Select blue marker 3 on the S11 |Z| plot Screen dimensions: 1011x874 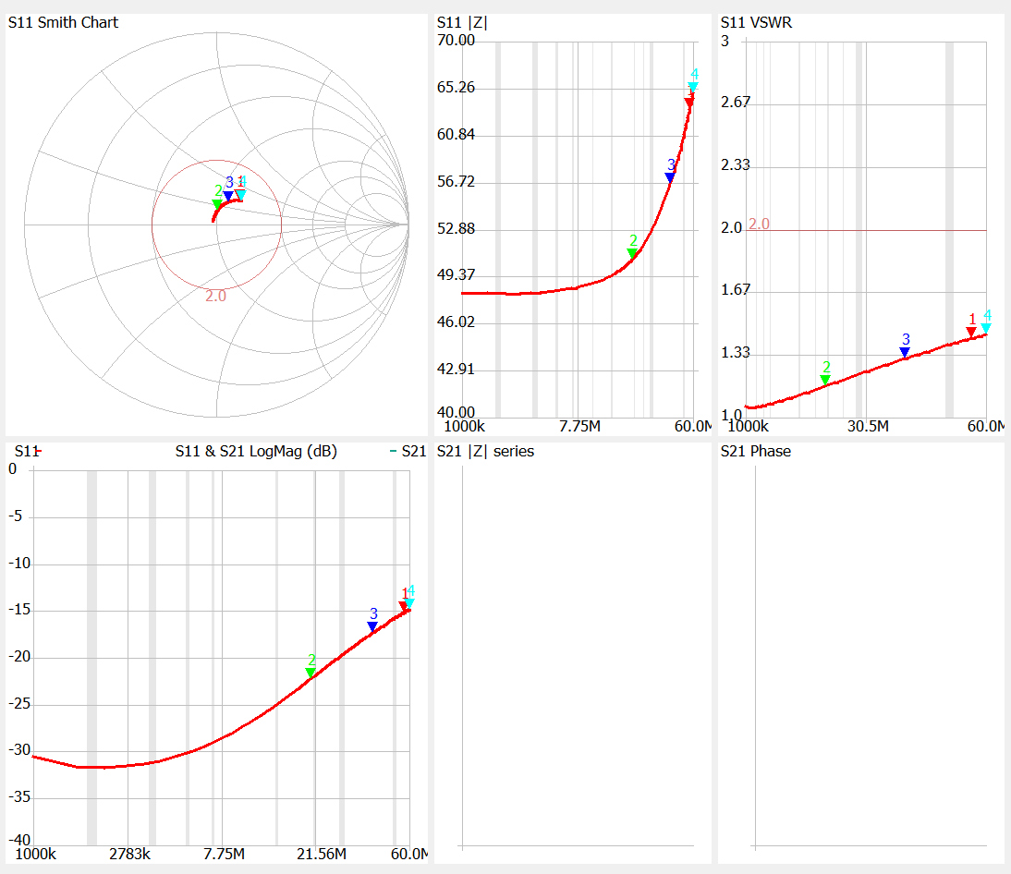coord(671,176)
